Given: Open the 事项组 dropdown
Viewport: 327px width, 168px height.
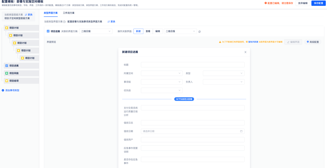Looking at the screenshot, I should [162, 82].
